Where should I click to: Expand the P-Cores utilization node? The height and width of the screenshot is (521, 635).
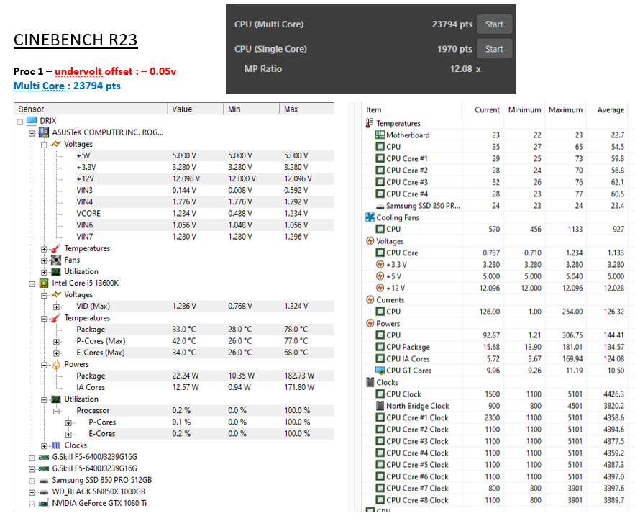pos(68,423)
